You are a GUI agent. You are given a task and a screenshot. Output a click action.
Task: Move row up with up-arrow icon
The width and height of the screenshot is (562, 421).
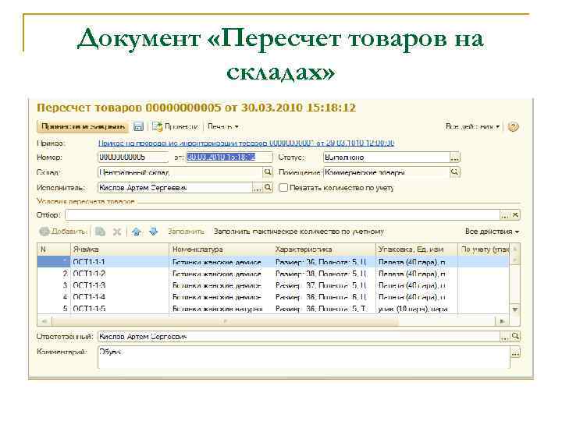[x=136, y=232]
